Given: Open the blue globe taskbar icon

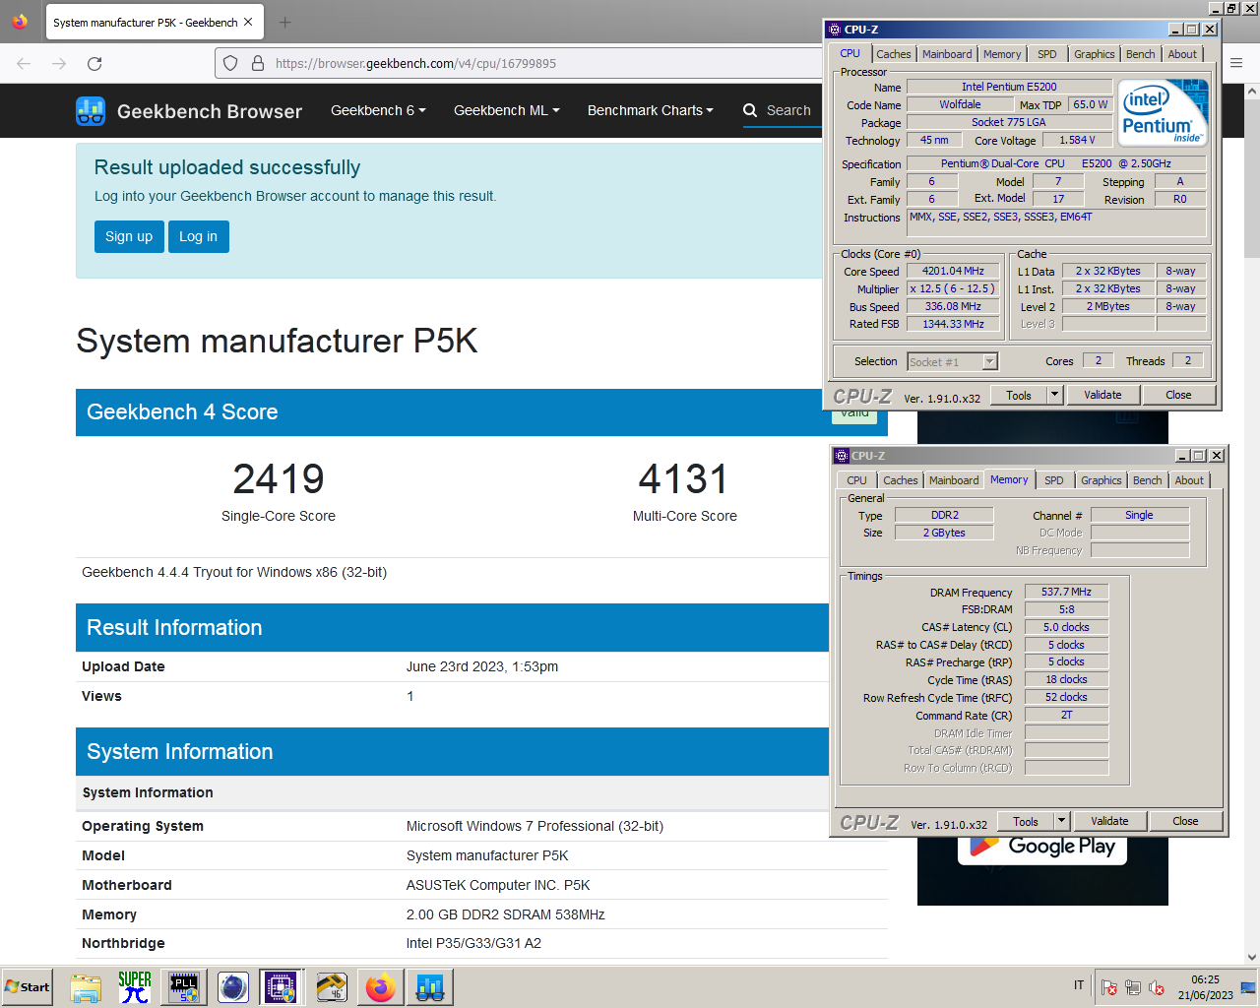Looking at the screenshot, I should point(233,987).
